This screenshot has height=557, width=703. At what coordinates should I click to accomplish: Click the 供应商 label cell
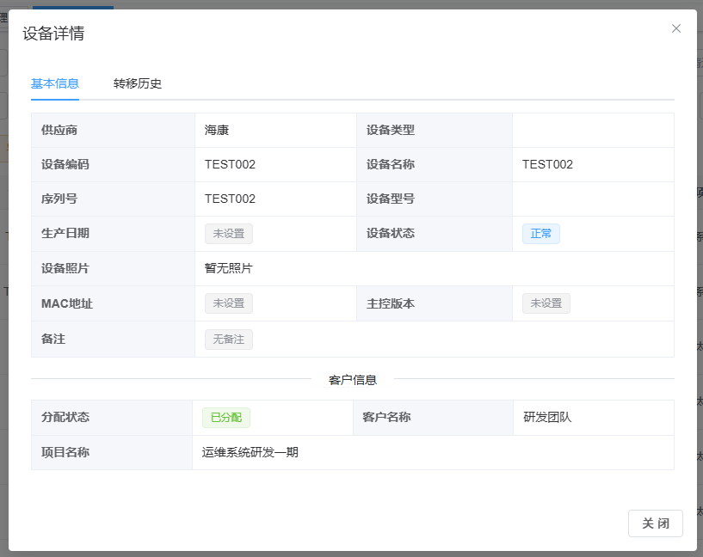(59, 131)
